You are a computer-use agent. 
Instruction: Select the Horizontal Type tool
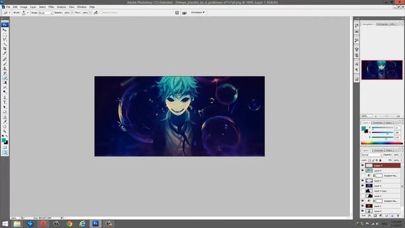point(4,103)
